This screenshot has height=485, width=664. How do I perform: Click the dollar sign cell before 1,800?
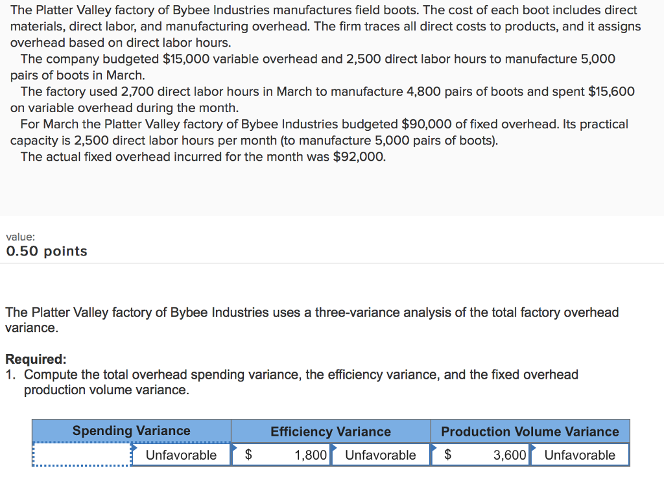pos(248,455)
